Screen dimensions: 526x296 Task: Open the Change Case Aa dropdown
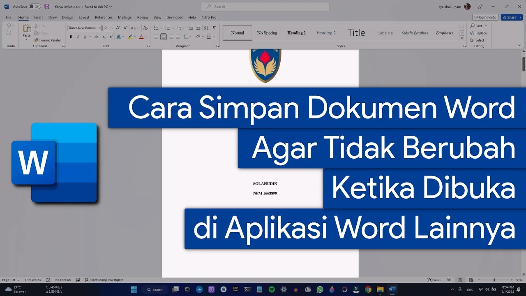tap(135, 28)
